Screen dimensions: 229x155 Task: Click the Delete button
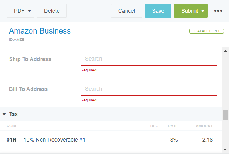[x=52, y=11]
